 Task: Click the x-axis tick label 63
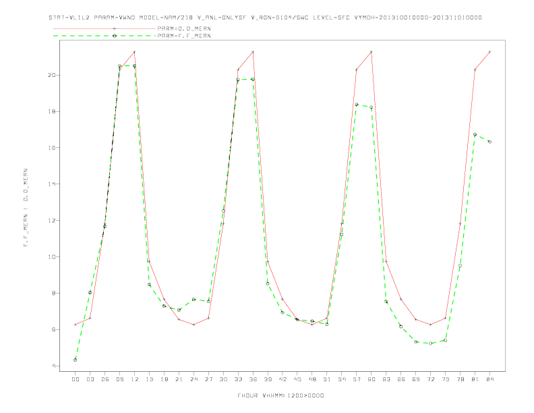386,379
